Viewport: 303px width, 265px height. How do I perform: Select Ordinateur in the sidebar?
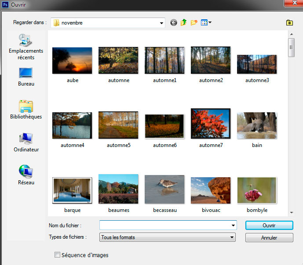[x=26, y=143]
